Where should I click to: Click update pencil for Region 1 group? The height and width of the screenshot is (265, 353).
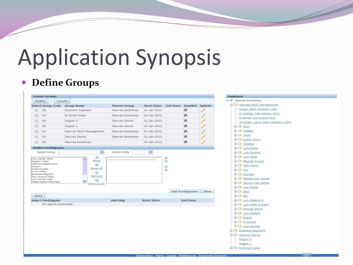[x=203, y=126]
